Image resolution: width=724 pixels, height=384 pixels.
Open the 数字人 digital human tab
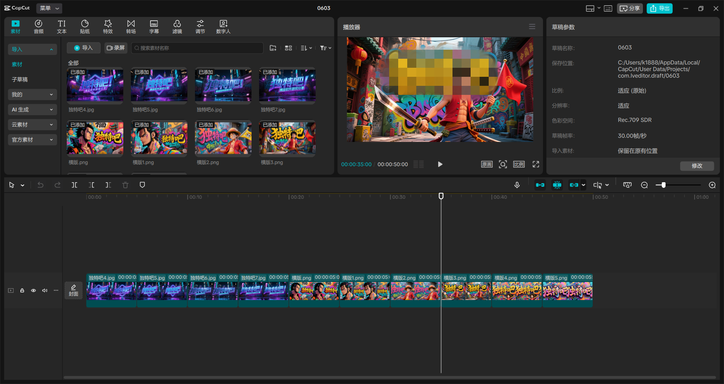pos(223,27)
